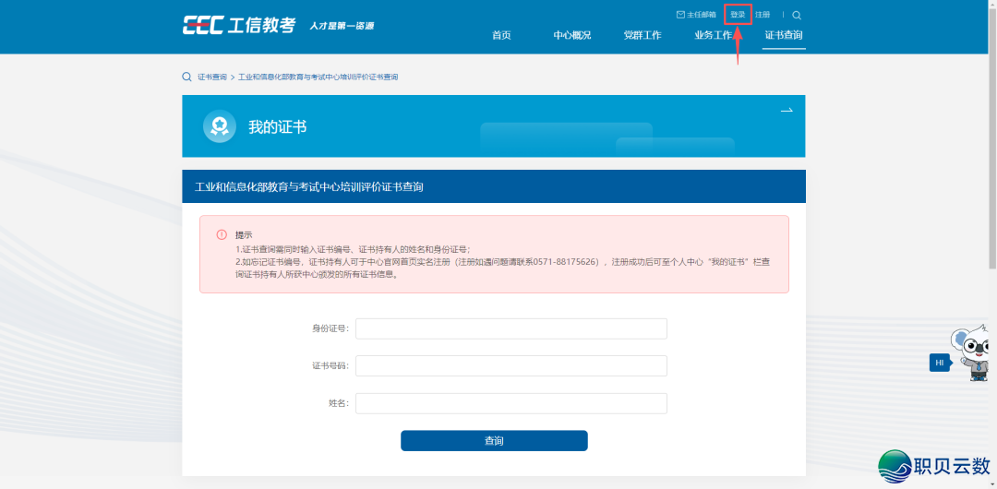This screenshot has height=489, width=997.
Task: Click 证书查询 breadcrumb link
Action: coord(211,77)
